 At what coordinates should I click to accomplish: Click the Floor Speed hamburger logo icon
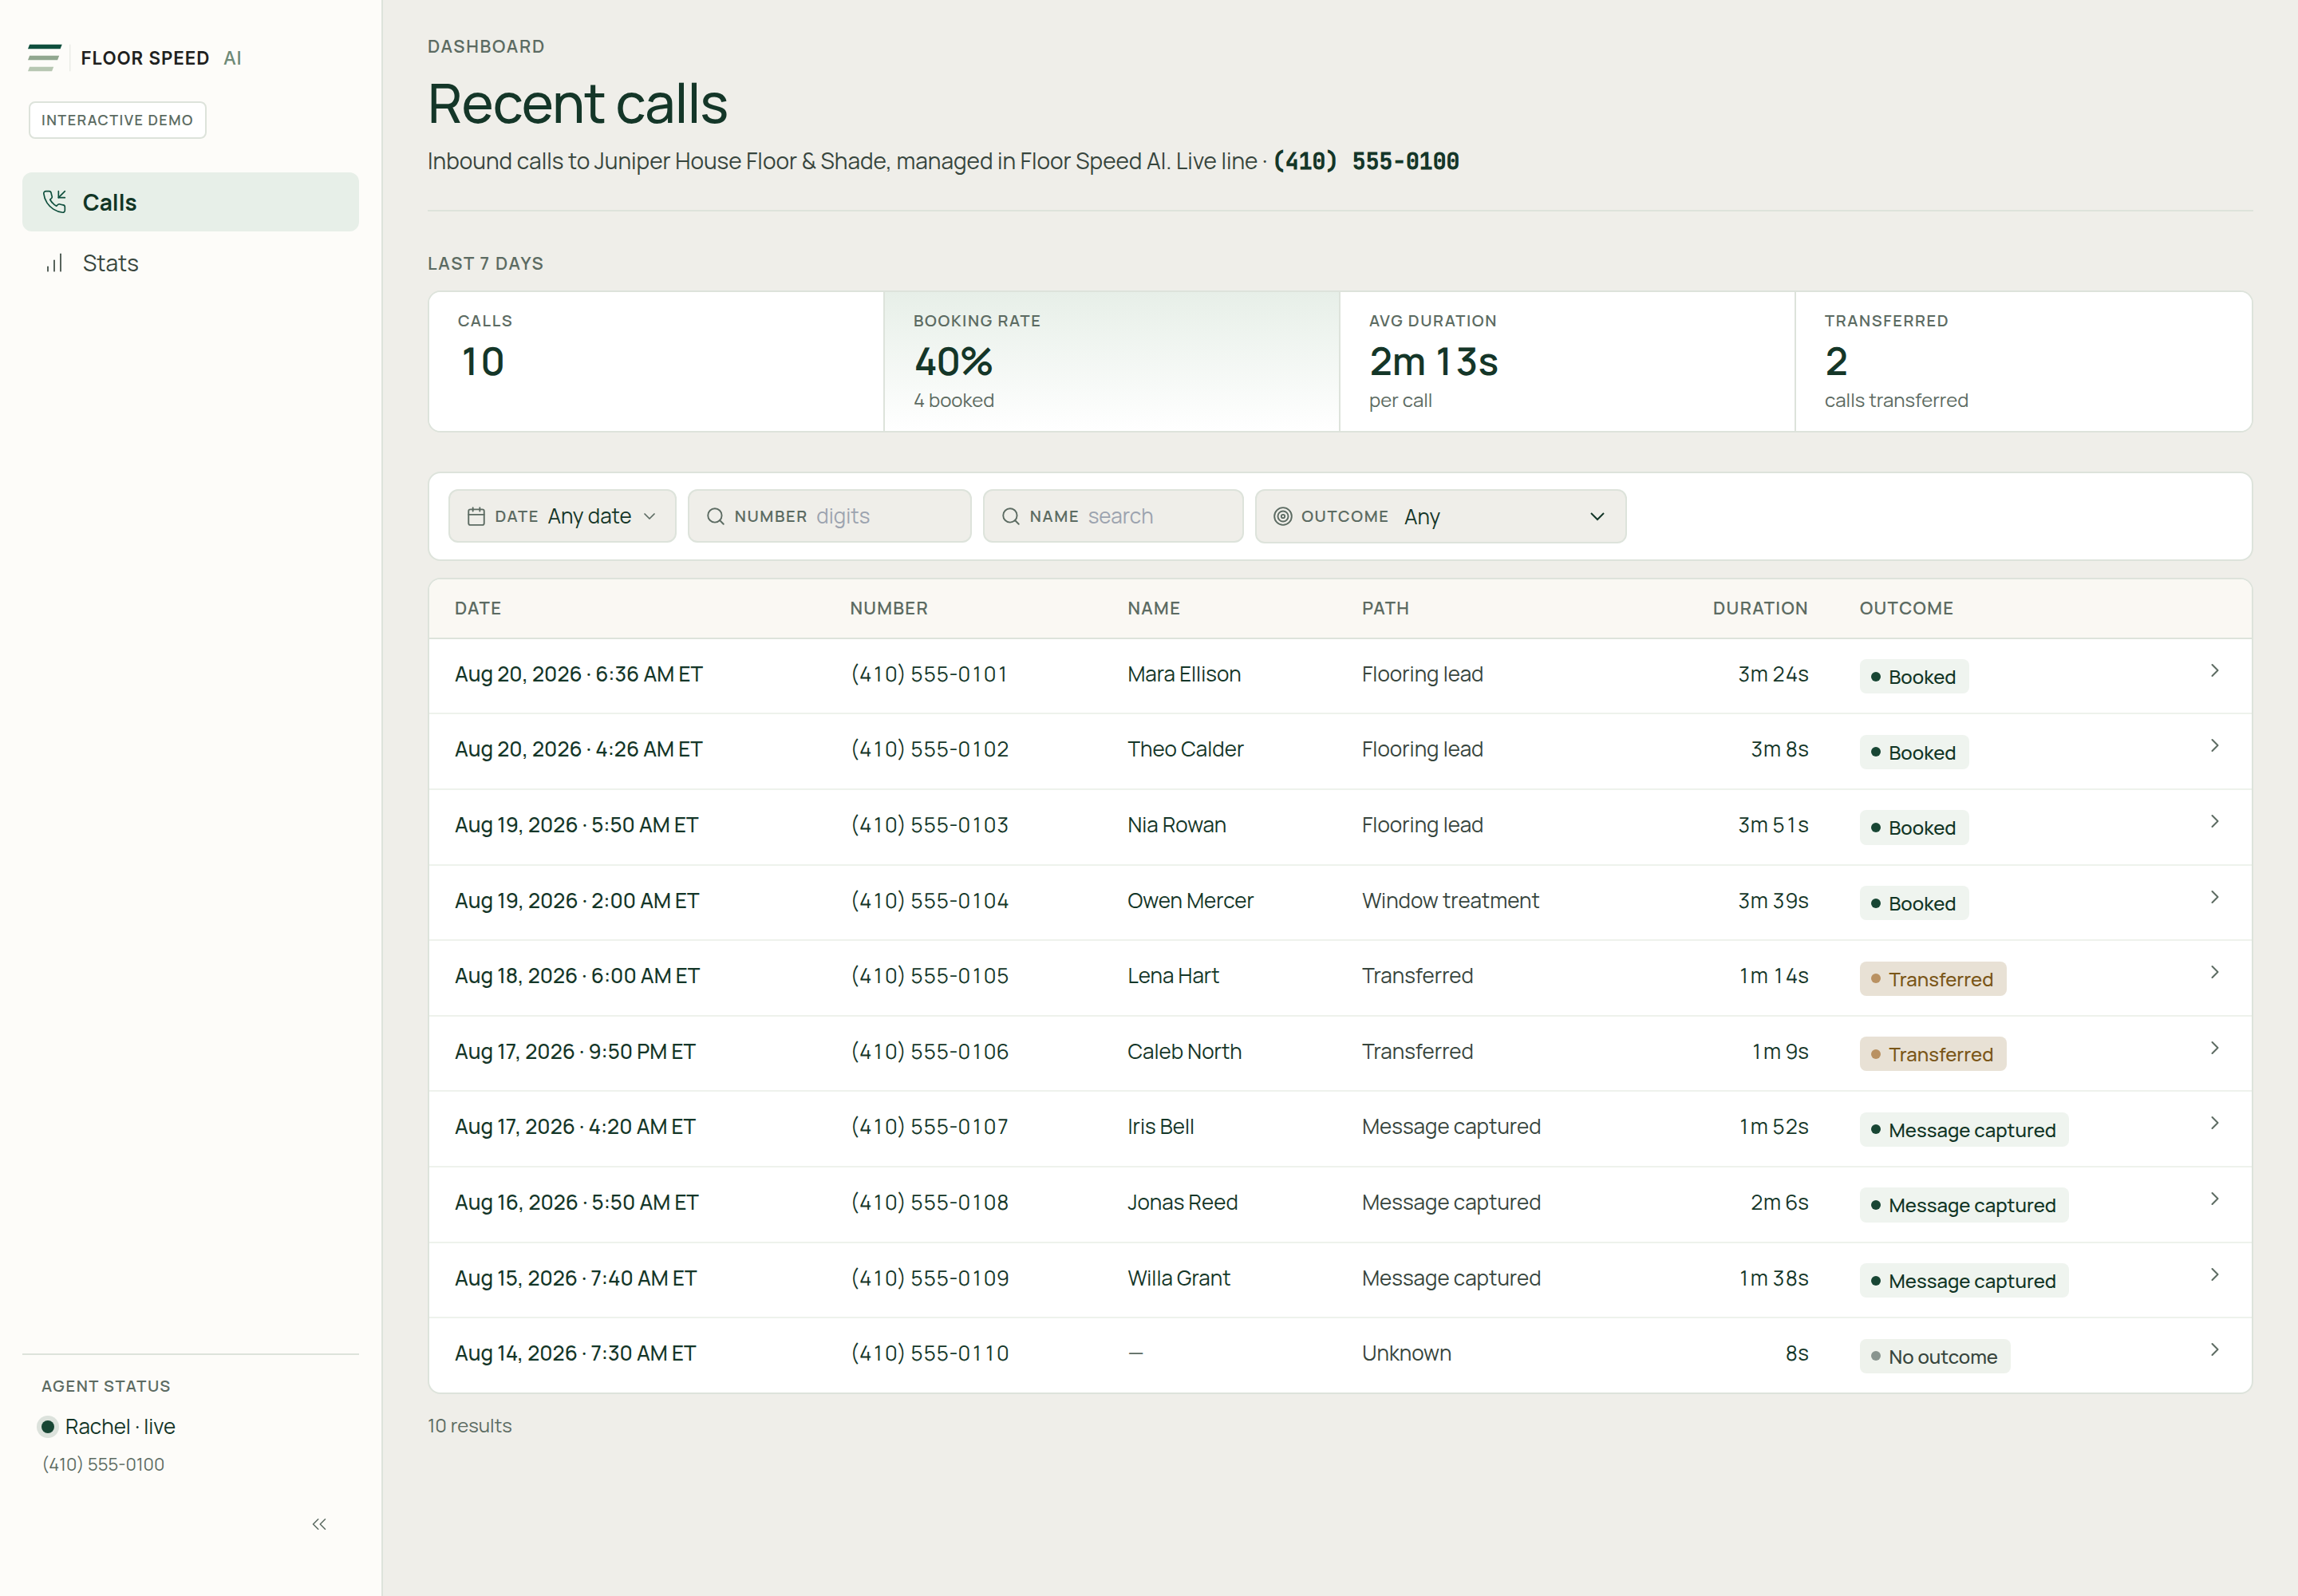[x=45, y=58]
